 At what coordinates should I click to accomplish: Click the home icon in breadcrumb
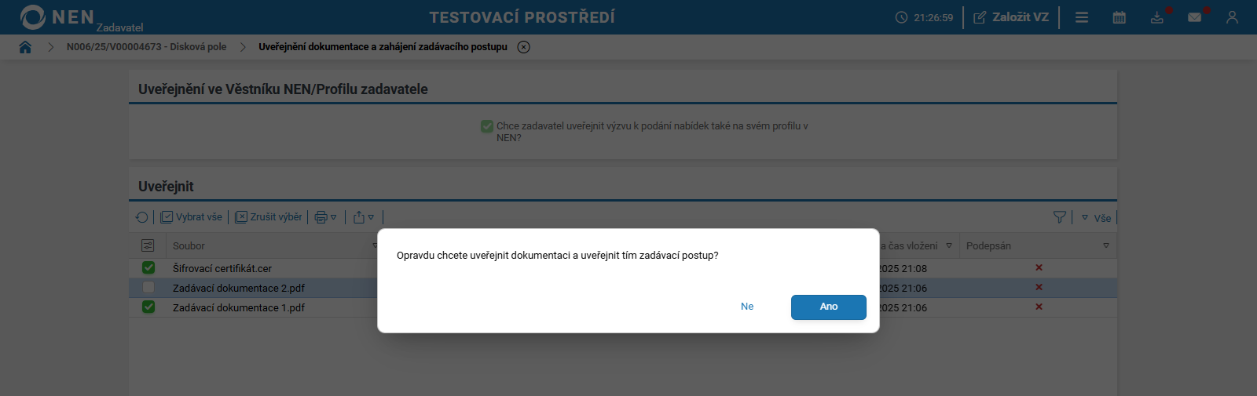25,47
